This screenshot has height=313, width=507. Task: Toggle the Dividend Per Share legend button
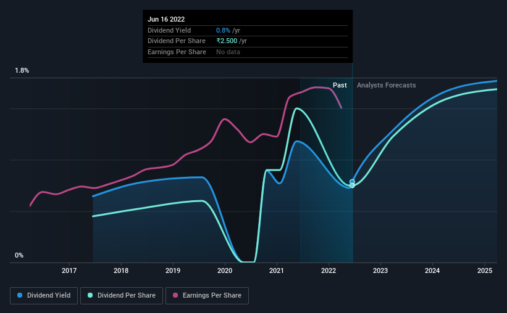(x=122, y=296)
